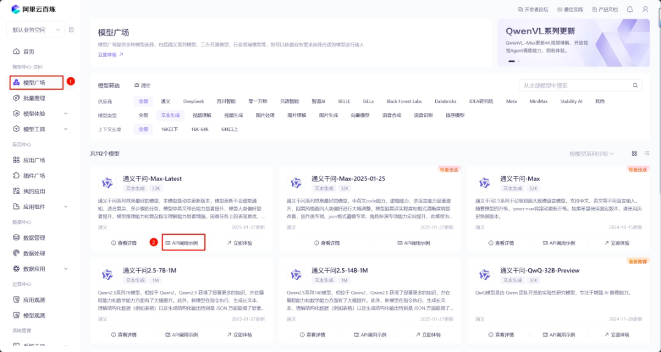This screenshot has width=661, height=352.
Task: Expand the 模型体验 sidebar menu
Action: [x=65, y=114]
